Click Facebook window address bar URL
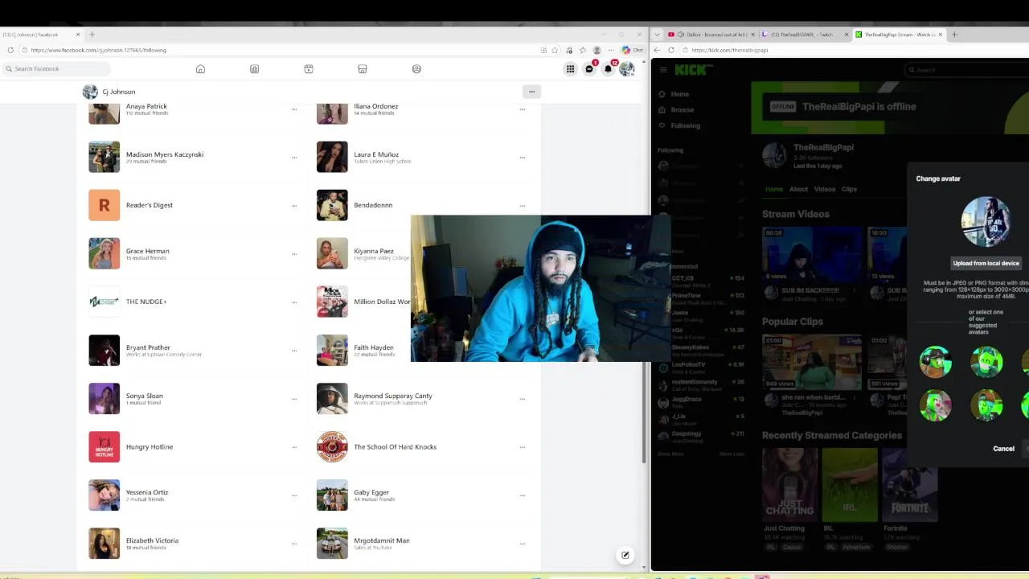Image resolution: width=1029 pixels, height=579 pixels. point(98,50)
